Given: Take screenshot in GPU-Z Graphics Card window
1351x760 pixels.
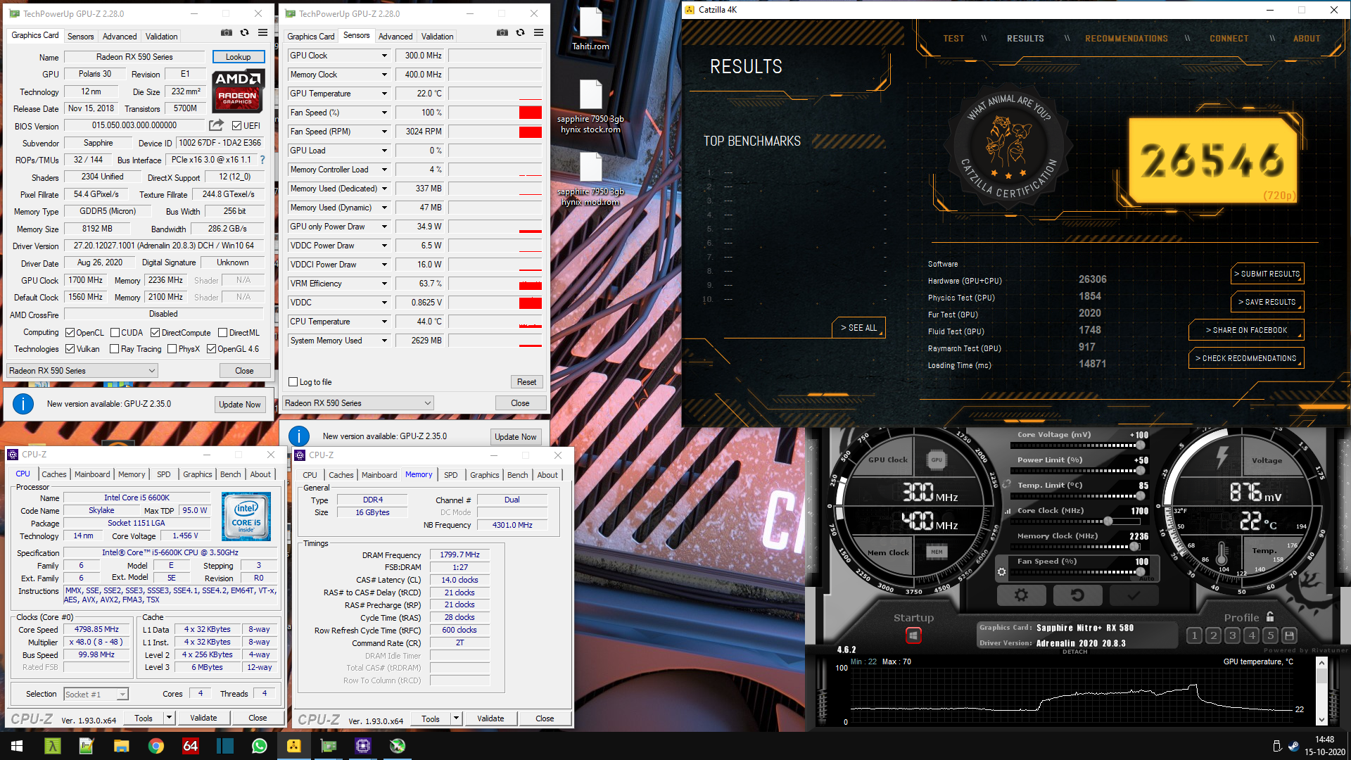Looking at the screenshot, I should click(x=227, y=32).
